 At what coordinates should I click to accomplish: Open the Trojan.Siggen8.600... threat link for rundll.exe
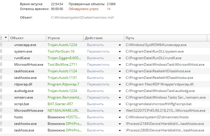[64, 58]
